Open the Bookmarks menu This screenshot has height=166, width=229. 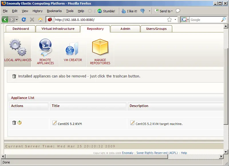coord(54,11)
